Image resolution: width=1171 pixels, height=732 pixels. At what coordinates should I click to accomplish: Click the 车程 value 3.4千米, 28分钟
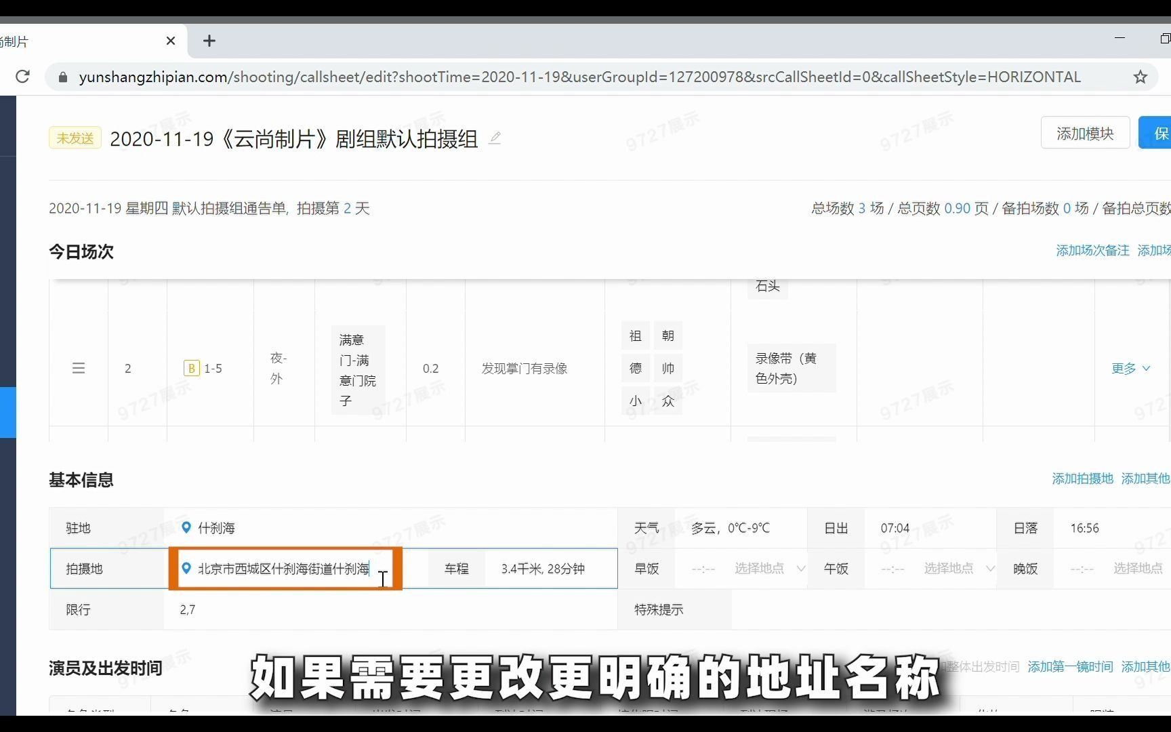coord(543,569)
